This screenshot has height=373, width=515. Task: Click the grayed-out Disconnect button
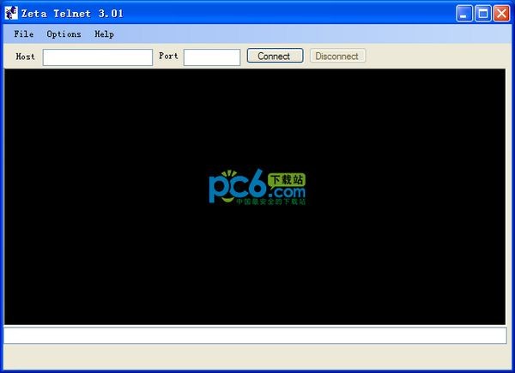point(337,56)
